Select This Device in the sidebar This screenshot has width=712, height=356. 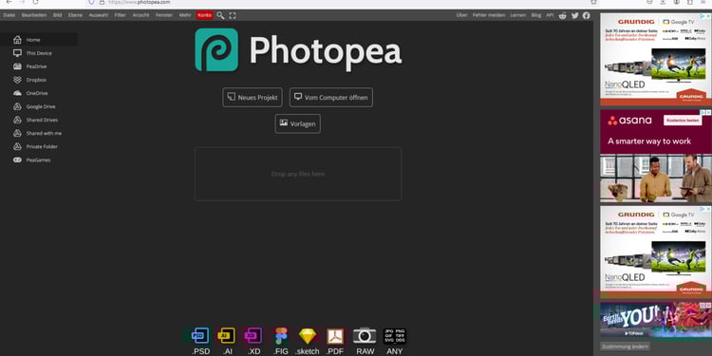click(x=39, y=53)
